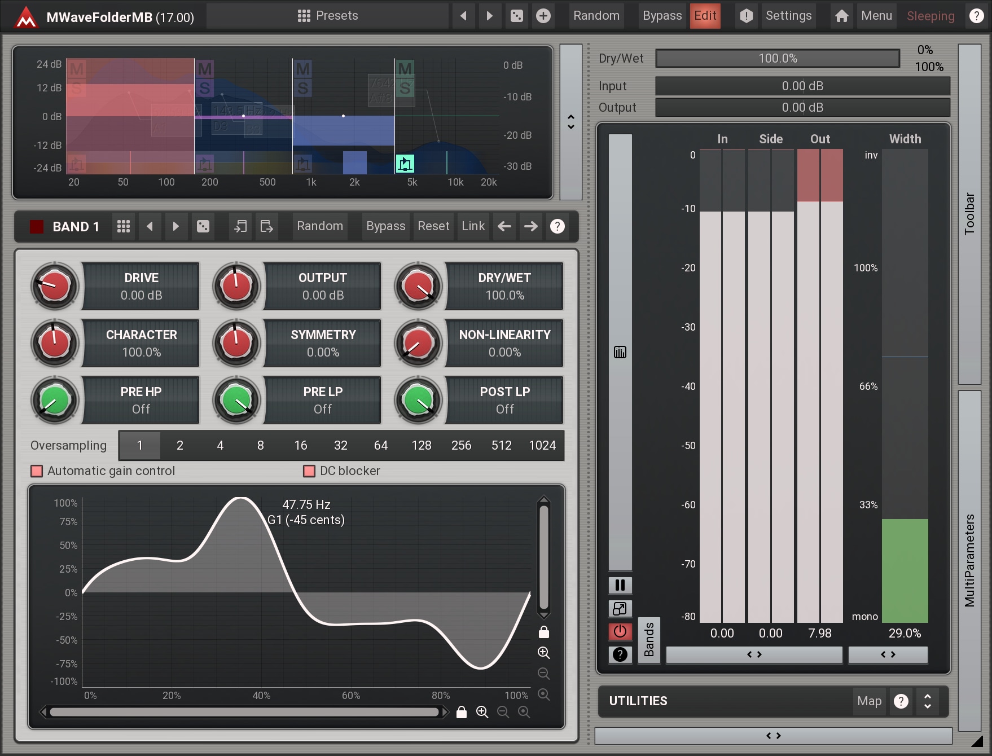Image resolution: width=992 pixels, height=756 pixels.
Task: Enable the DC blocker checkbox
Action: pyautogui.click(x=309, y=471)
